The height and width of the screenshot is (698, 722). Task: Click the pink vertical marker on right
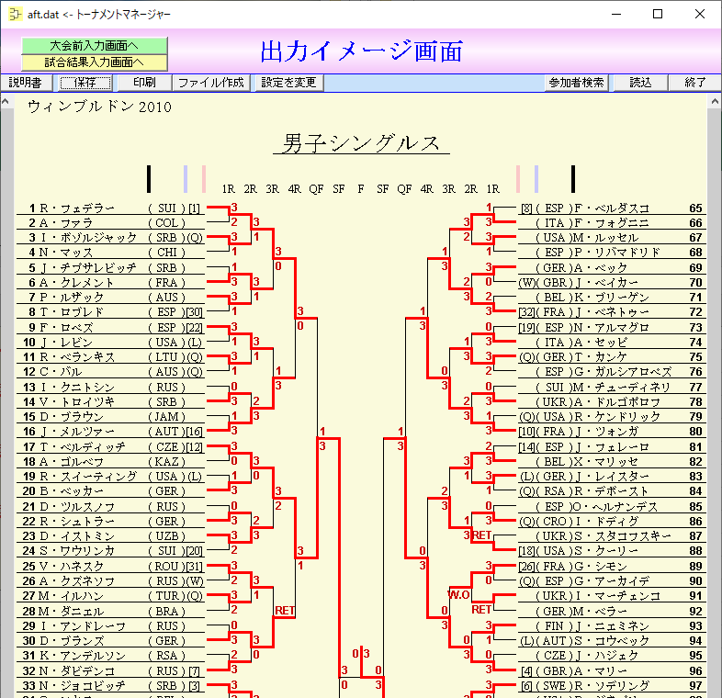pos(518,179)
